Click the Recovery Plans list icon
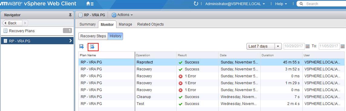 (5, 31)
